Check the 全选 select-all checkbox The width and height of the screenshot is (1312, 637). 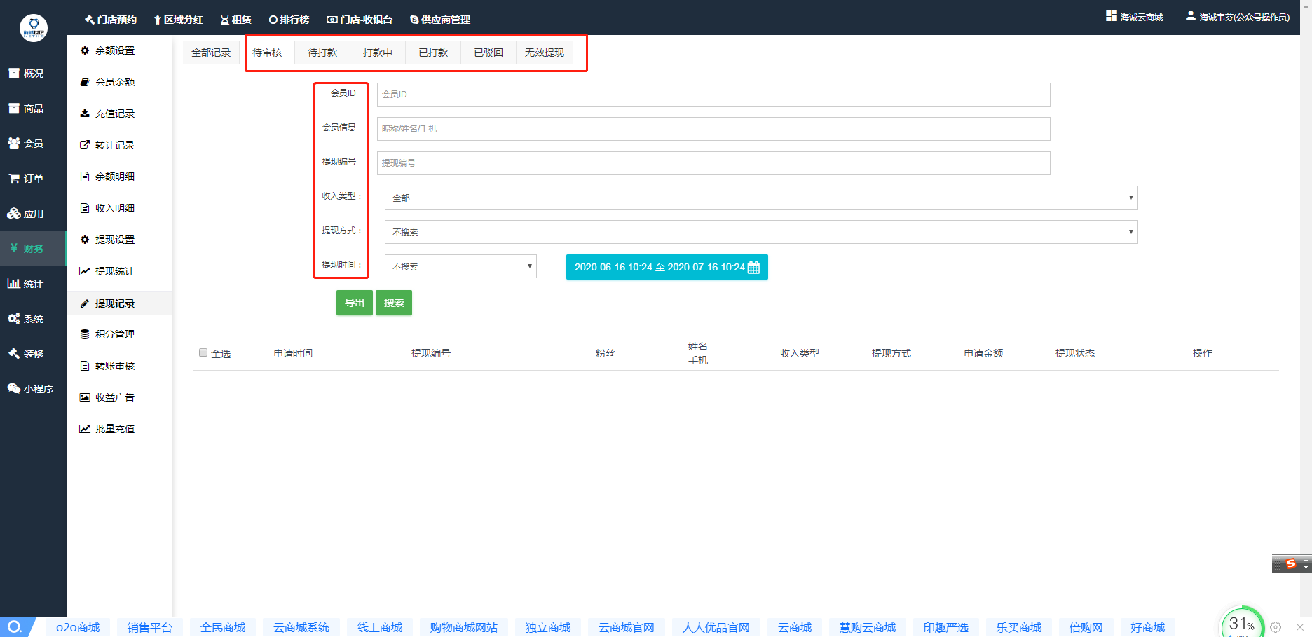[203, 352]
